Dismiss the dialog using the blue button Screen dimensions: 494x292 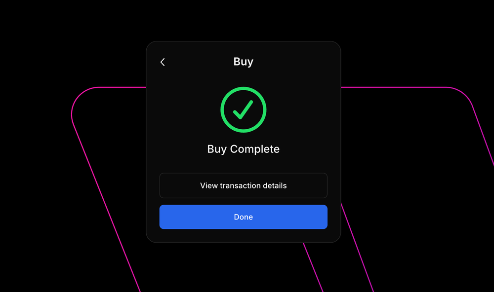tap(243, 217)
